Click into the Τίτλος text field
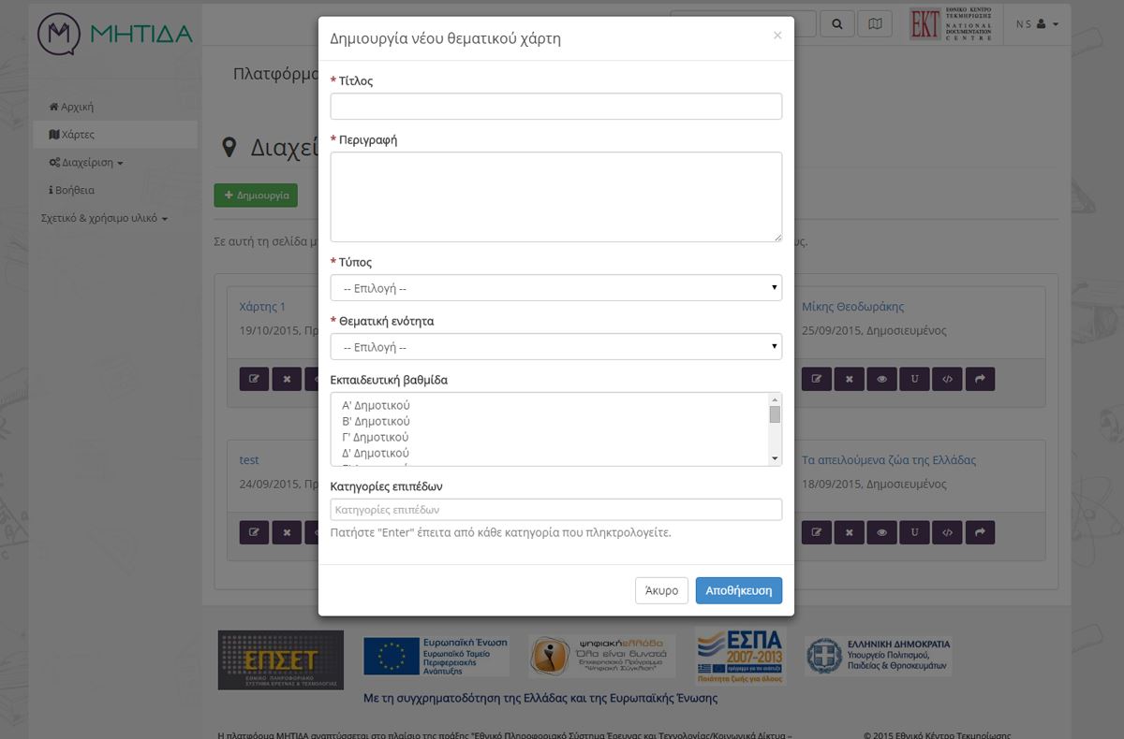The width and height of the screenshot is (1124, 739). coord(555,107)
